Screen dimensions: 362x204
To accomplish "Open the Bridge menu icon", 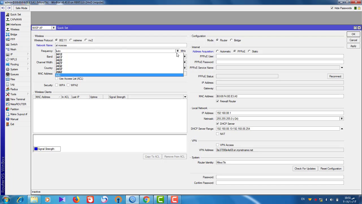I will [x=8, y=34].
